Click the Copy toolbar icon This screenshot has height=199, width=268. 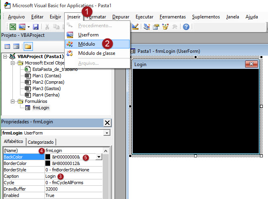coord(56,27)
